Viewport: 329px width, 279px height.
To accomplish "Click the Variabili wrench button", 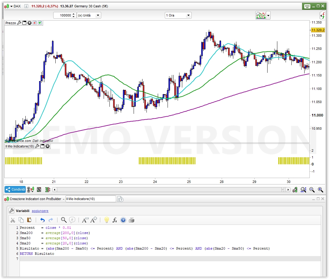I will point(12,210).
